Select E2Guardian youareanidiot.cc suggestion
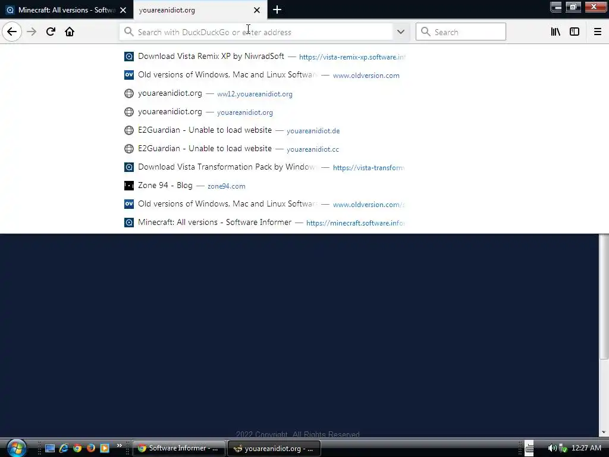This screenshot has width=609, height=457. coord(264,149)
